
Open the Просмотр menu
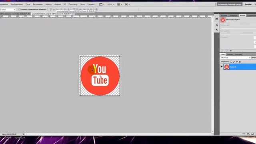pos(73,4)
